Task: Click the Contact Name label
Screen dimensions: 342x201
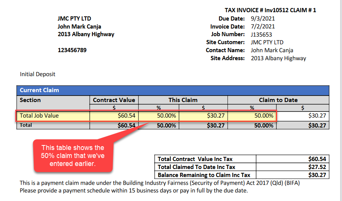Action: (225, 50)
